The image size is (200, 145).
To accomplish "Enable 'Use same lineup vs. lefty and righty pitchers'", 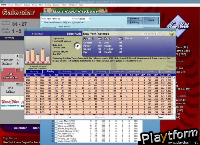I will click(43, 23).
